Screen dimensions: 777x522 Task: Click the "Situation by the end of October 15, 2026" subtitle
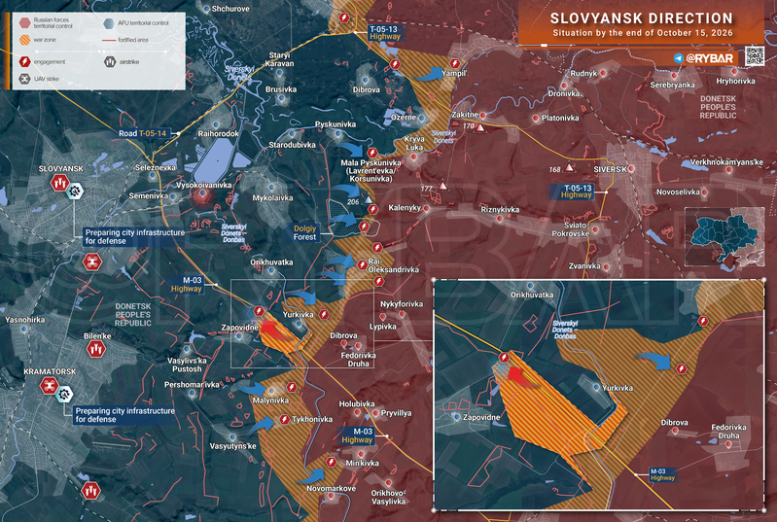click(x=643, y=33)
